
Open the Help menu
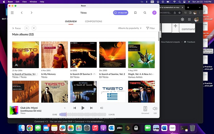pos(42,2)
